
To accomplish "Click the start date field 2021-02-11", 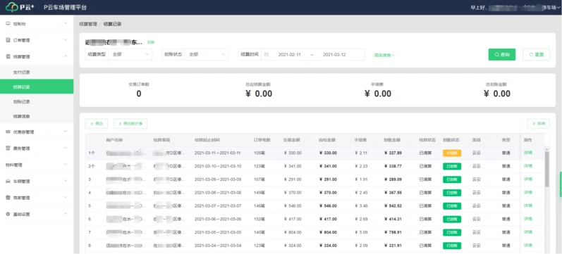I will tap(289, 55).
